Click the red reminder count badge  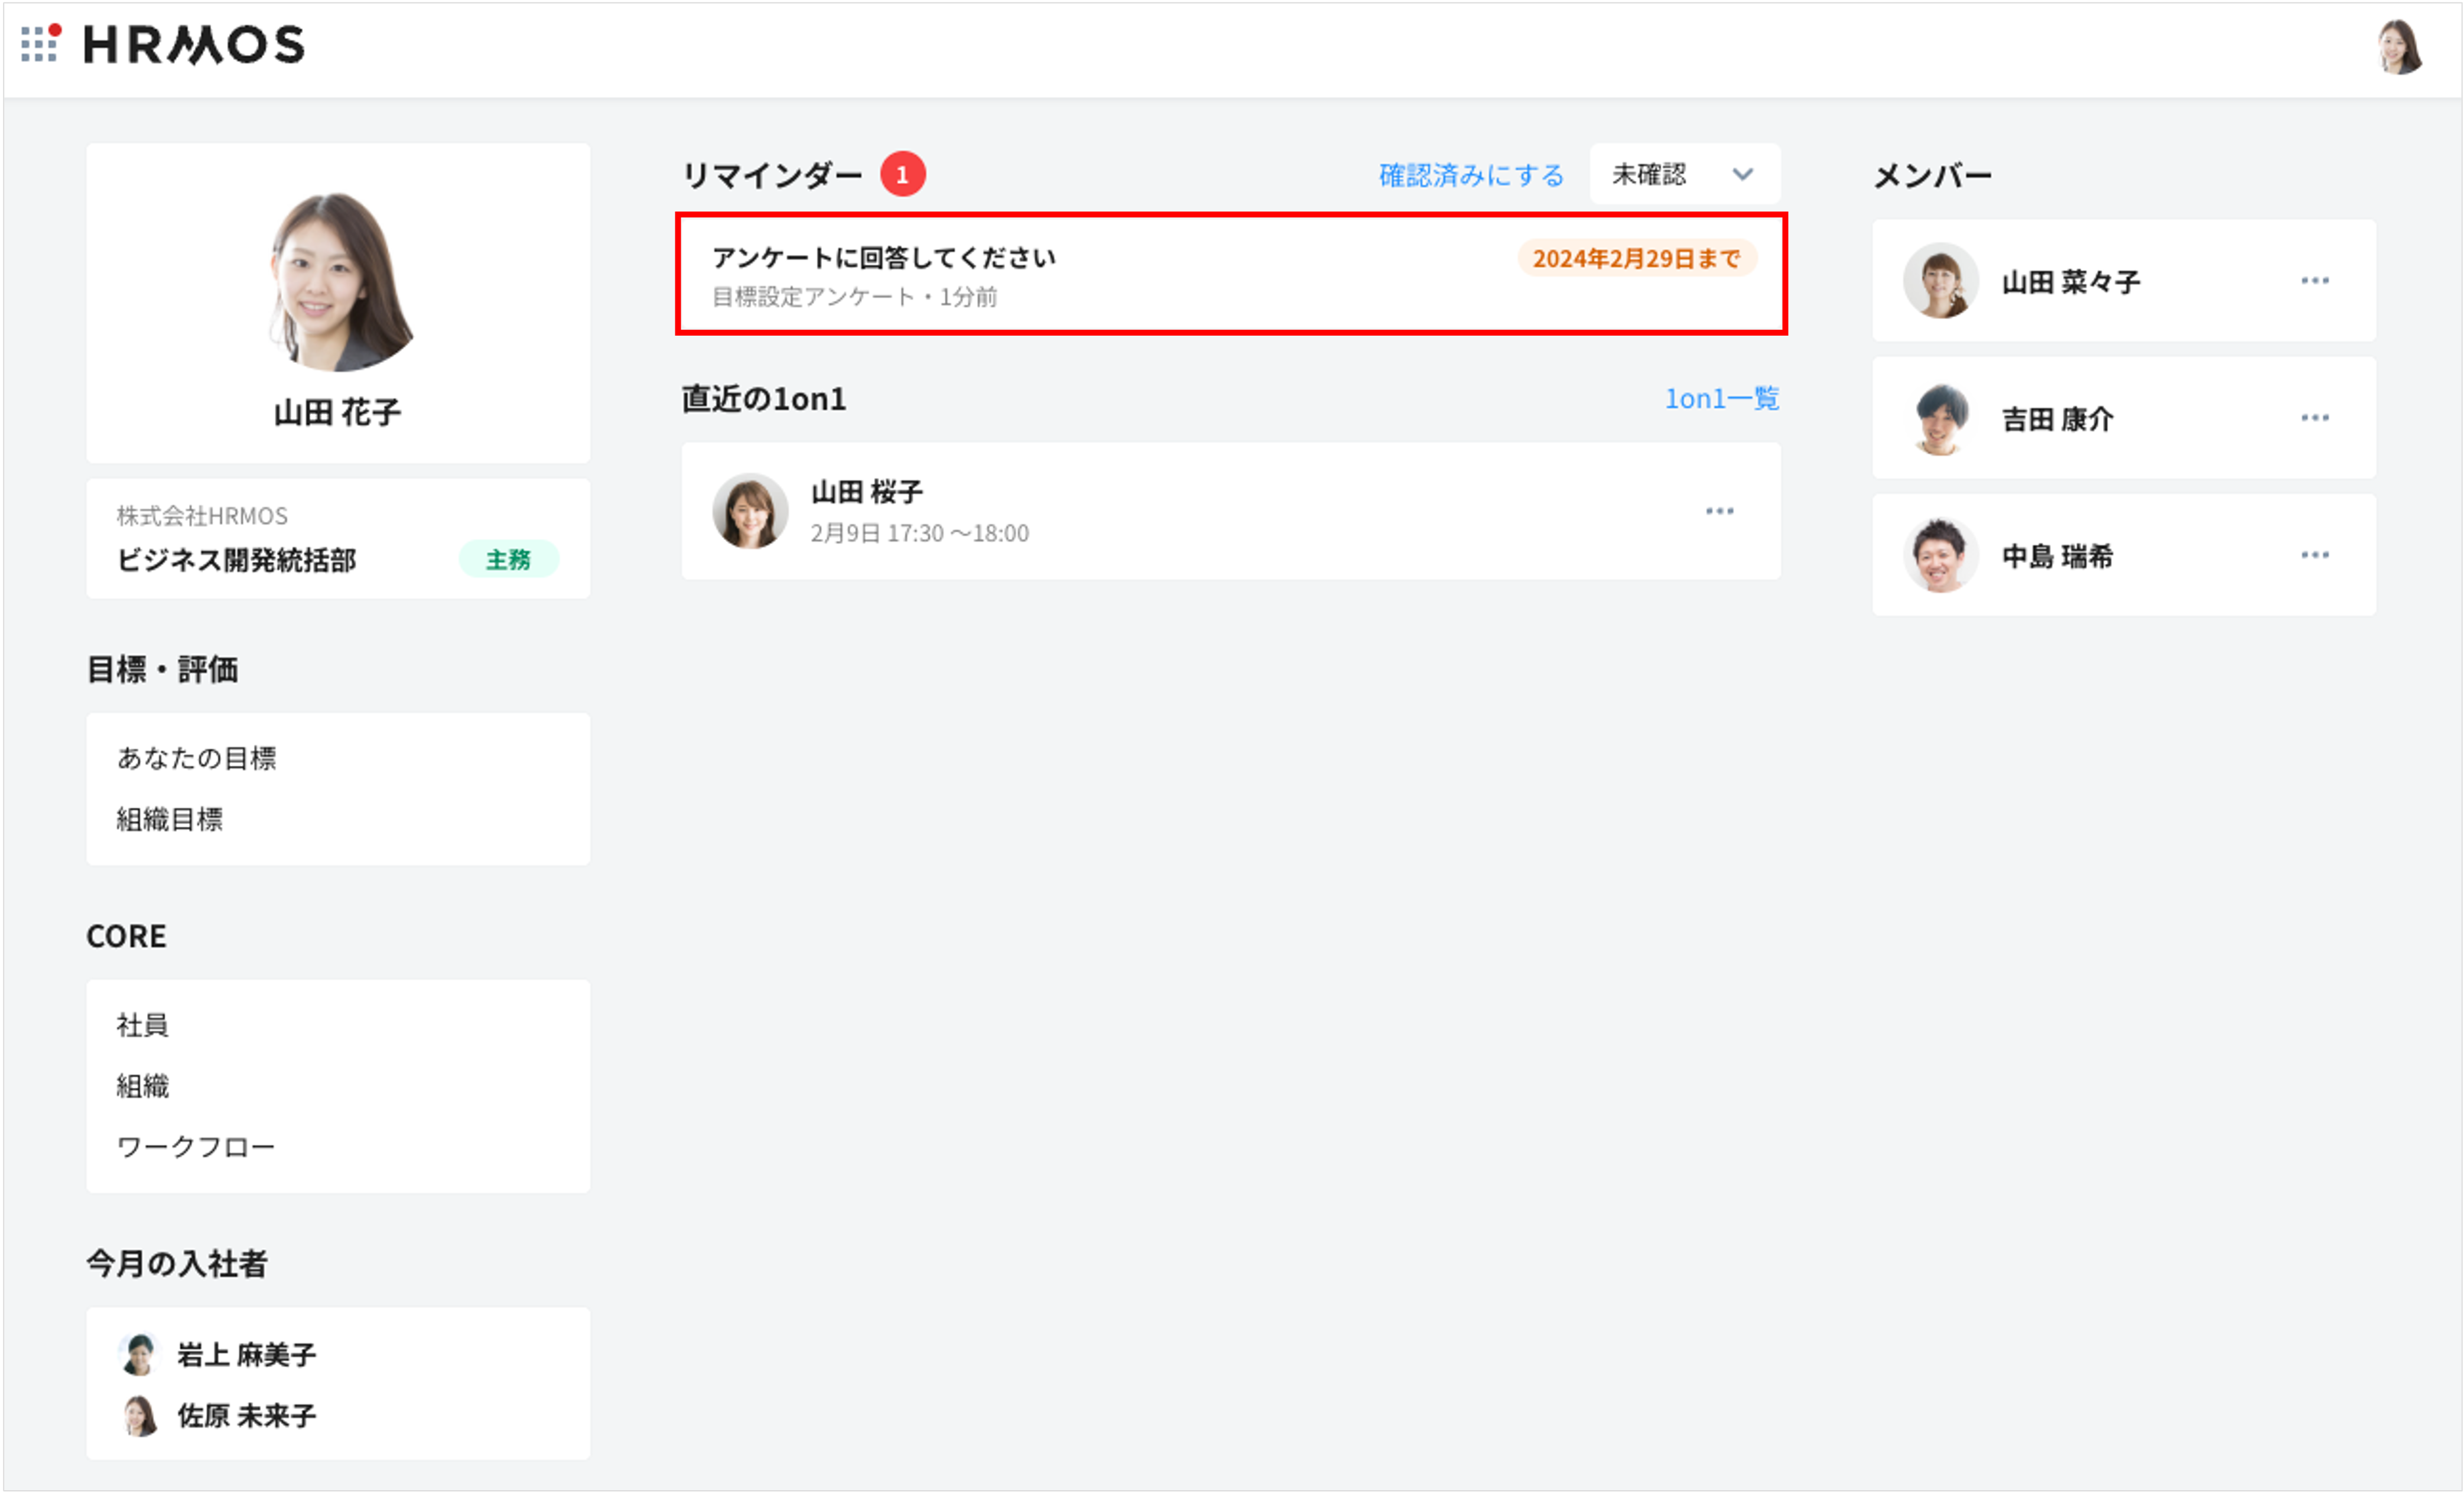(902, 175)
